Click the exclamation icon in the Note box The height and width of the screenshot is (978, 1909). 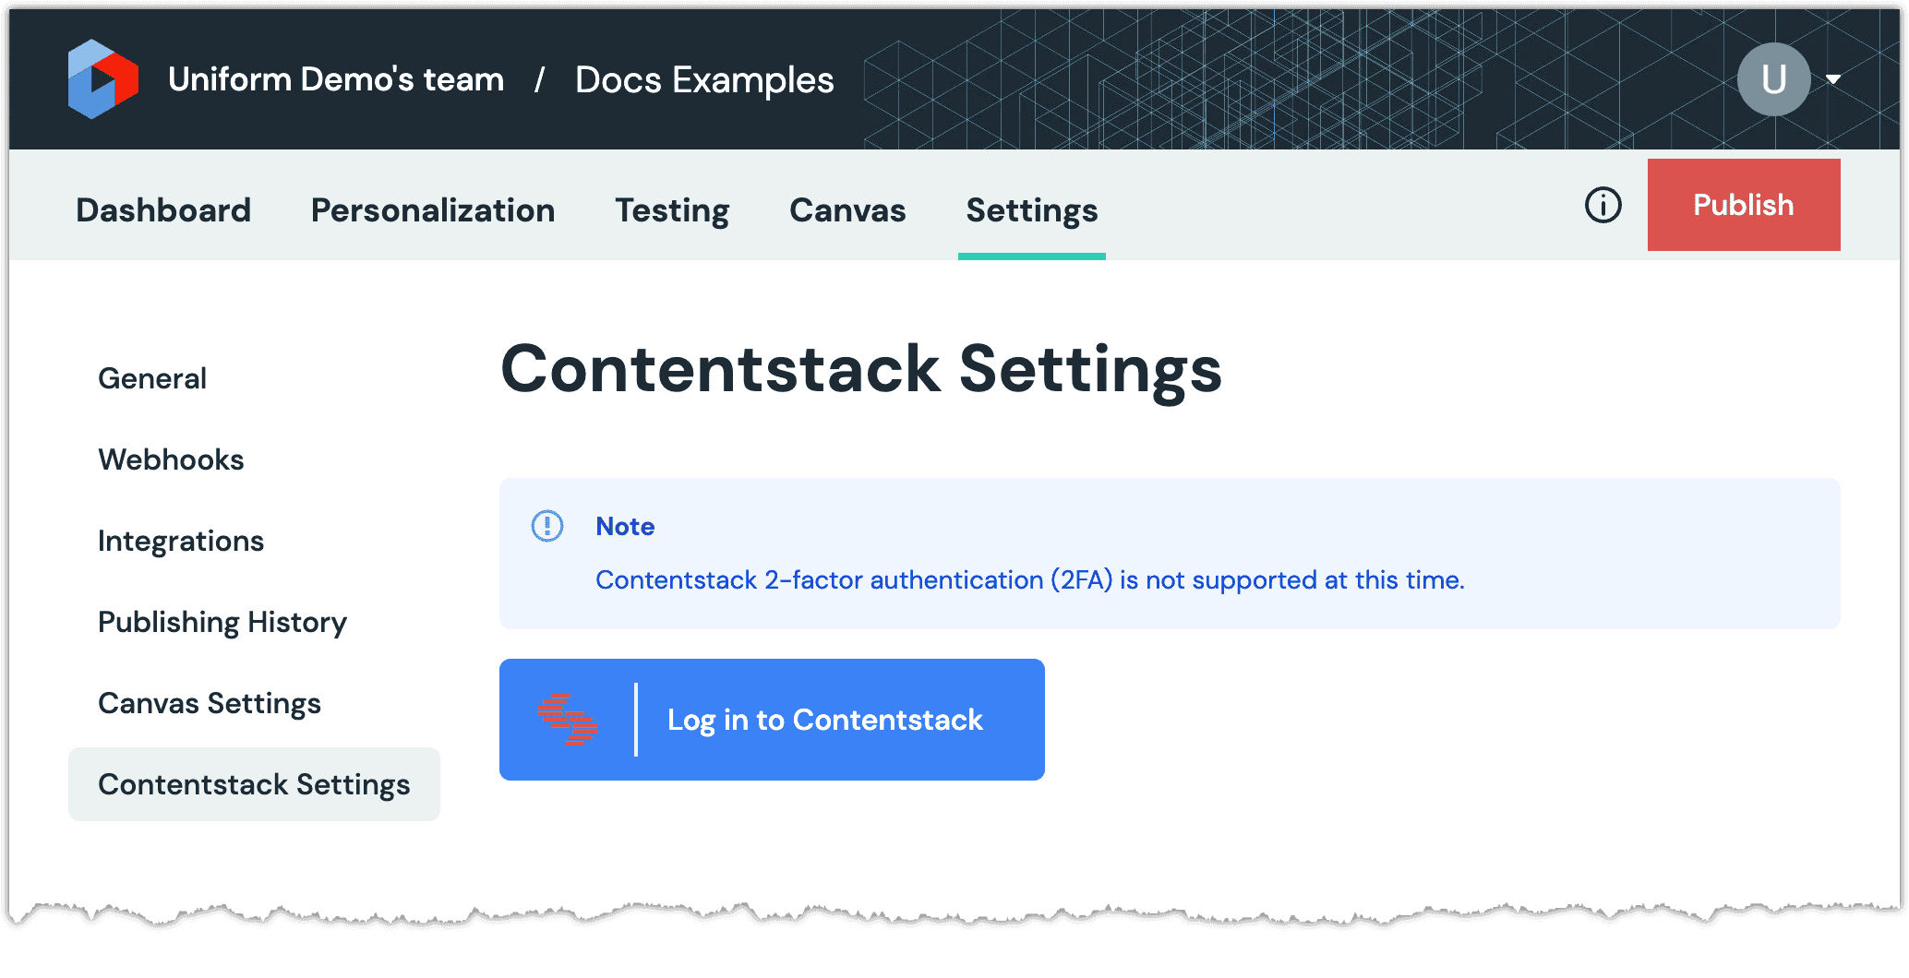click(x=547, y=526)
